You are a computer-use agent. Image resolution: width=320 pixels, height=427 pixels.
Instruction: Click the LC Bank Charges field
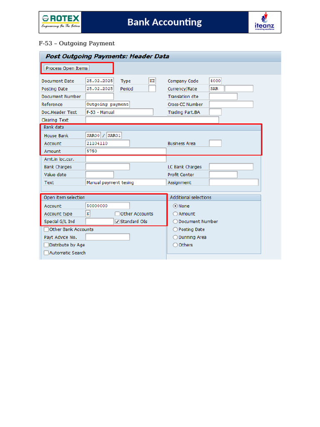tap(231, 167)
